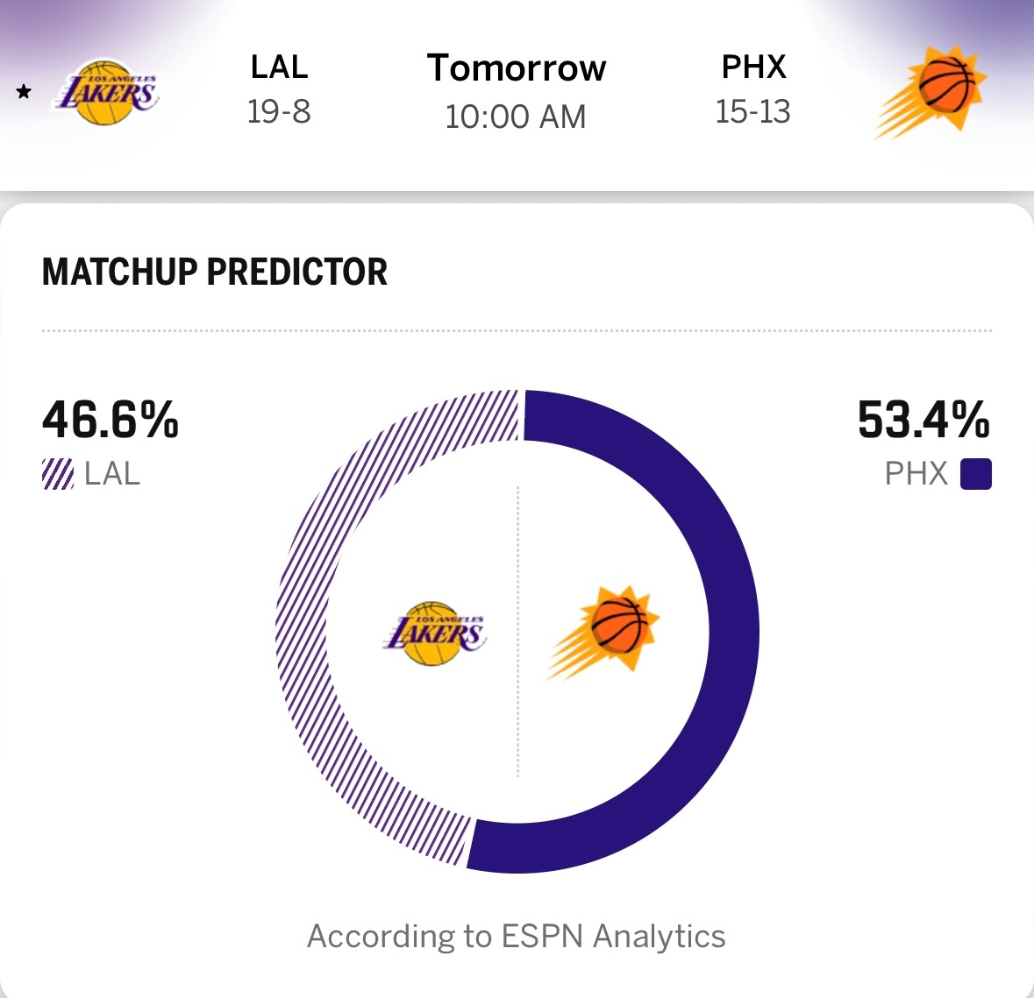The height and width of the screenshot is (998, 1034).
Task: Tap the According to ESPN Analytics caption
Action: pos(517,936)
